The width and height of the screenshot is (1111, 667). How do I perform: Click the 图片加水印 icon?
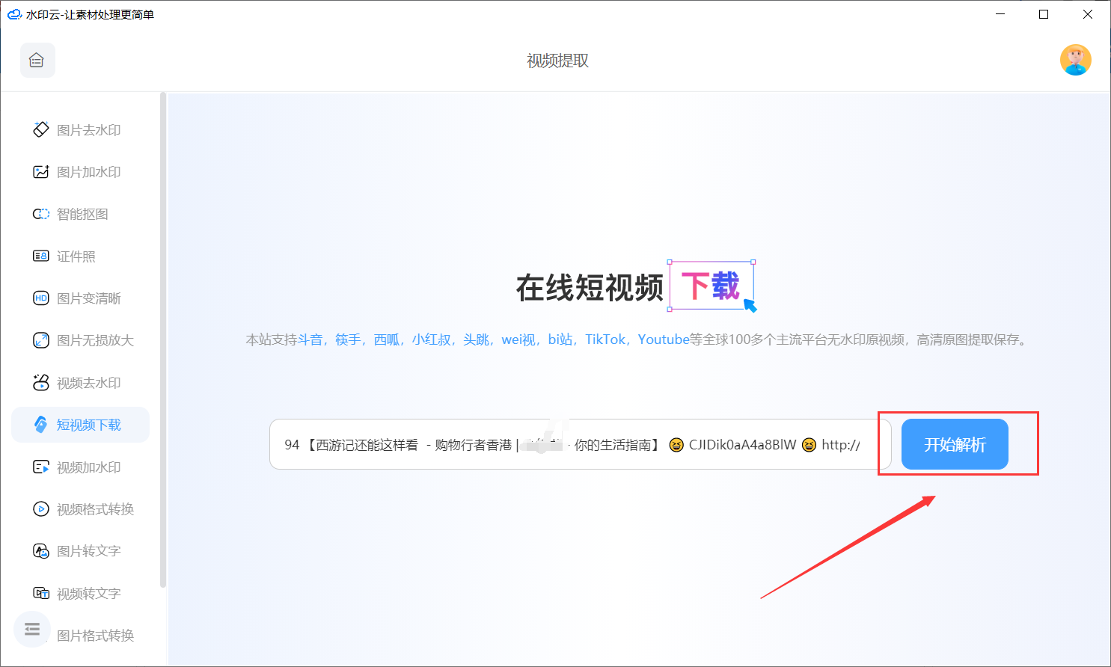click(x=41, y=172)
